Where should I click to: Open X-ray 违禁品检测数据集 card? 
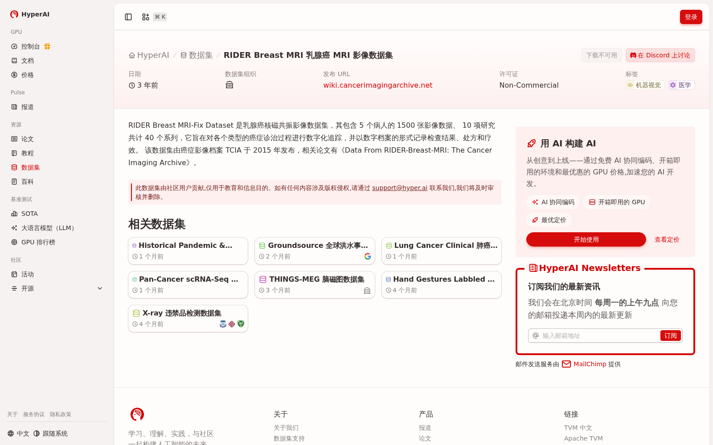[188, 319]
